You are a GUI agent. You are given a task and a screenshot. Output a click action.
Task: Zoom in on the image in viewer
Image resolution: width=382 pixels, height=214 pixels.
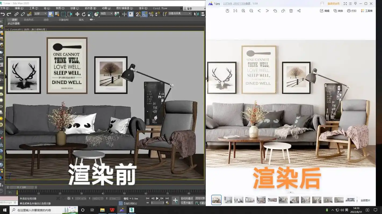(243, 11)
